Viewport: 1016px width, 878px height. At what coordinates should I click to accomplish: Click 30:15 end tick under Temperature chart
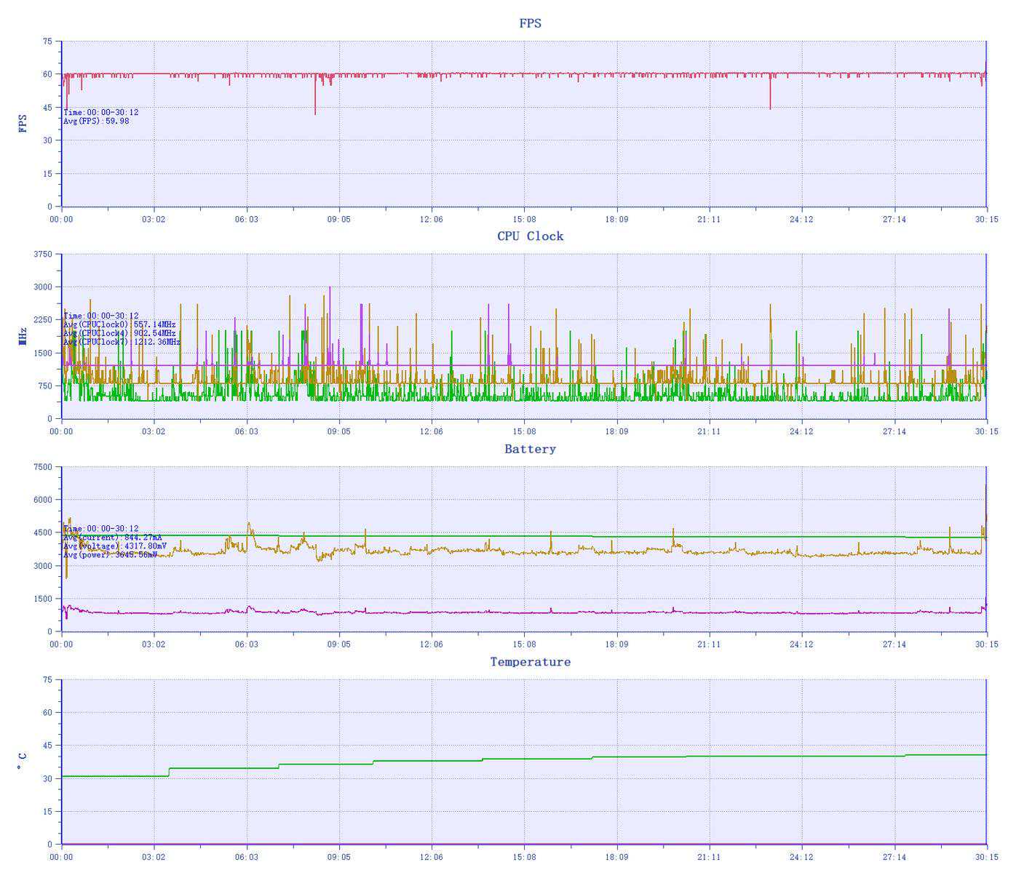[x=987, y=858]
